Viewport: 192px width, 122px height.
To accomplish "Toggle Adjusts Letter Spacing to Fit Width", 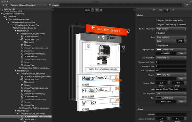I will click(156, 25).
